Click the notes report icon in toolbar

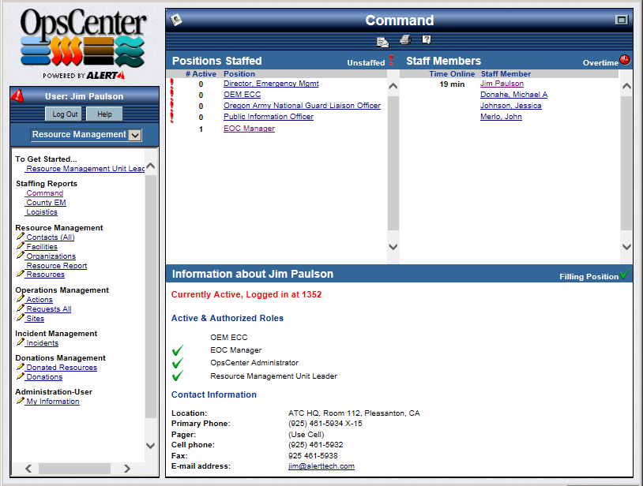[383, 41]
